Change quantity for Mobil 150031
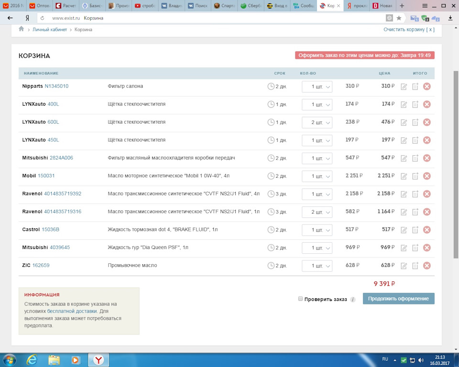This screenshot has height=367, width=459. (317, 176)
